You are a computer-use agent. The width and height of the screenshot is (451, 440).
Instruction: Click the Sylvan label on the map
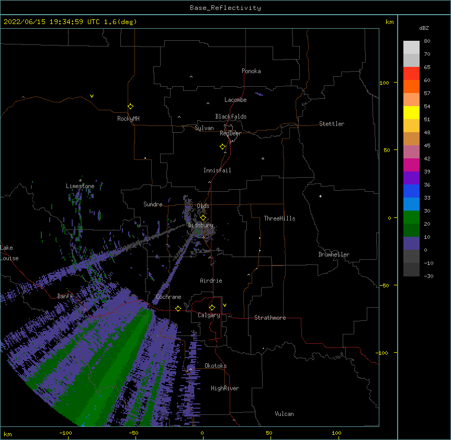tap(204, 128)
